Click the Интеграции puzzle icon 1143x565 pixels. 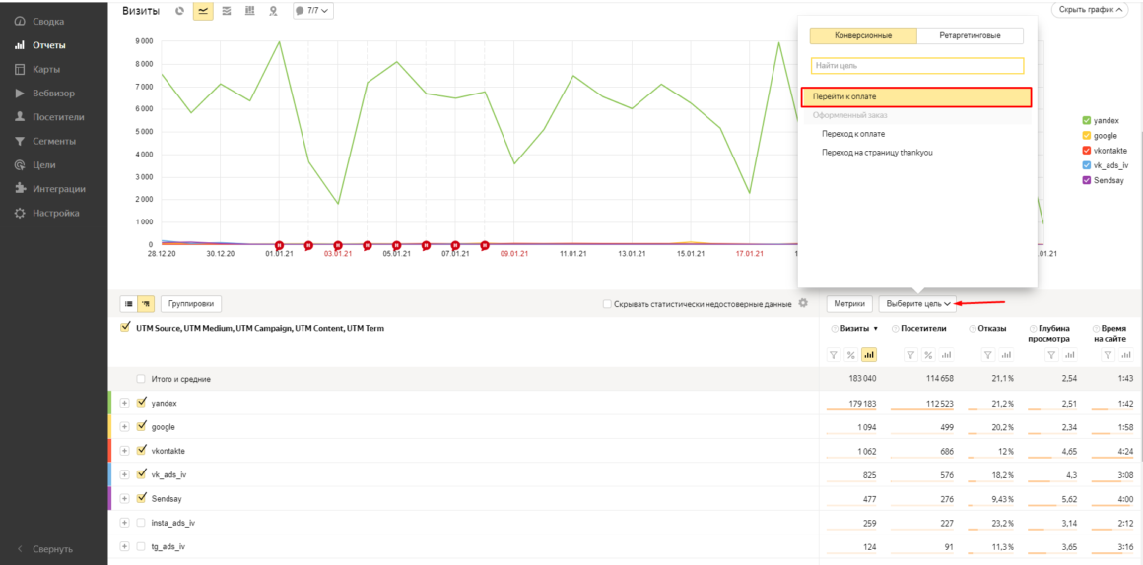click(x=20, y=189)
